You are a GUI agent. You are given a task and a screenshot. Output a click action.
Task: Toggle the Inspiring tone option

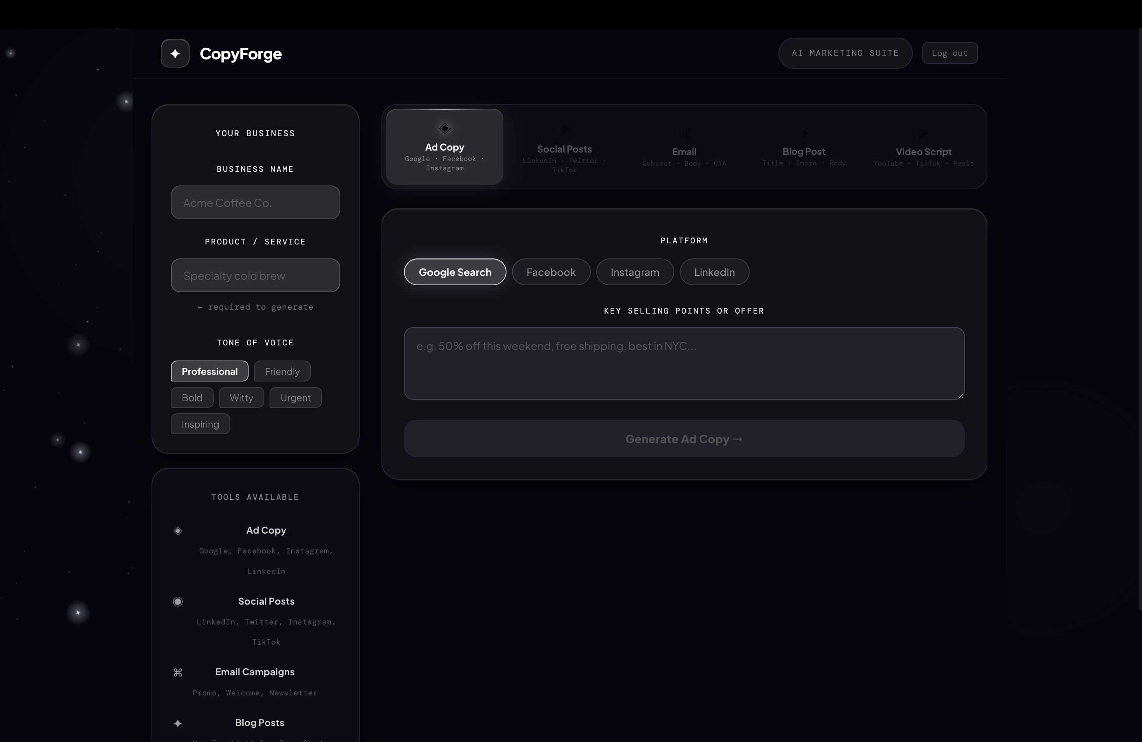pos(200,424)
